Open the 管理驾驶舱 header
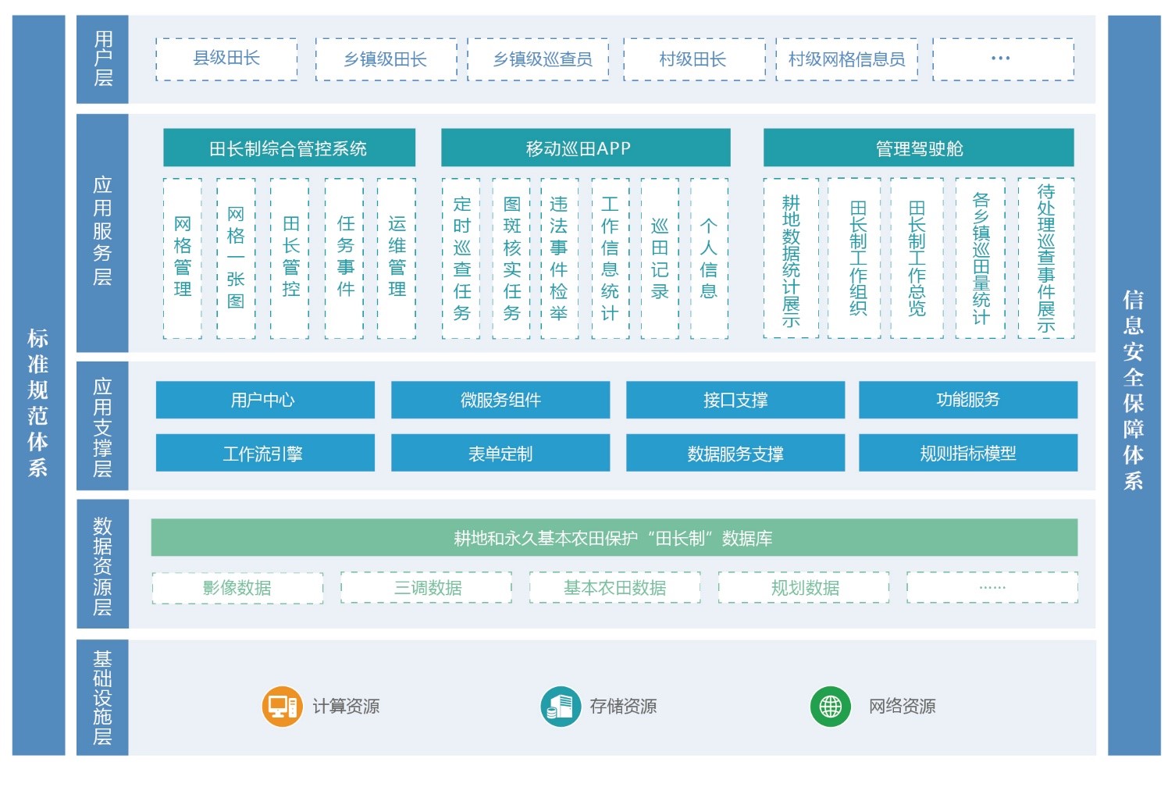 point(918,148)
